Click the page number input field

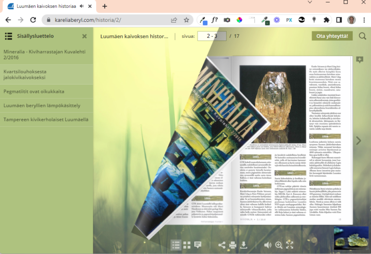(x=212, y=36)
